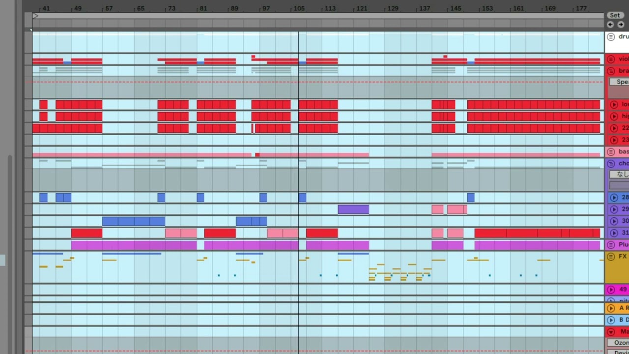This screenshot has width=629, height=354.
Task: Fold the 'Plu' group track icon
Action: [x=611, y=245]
